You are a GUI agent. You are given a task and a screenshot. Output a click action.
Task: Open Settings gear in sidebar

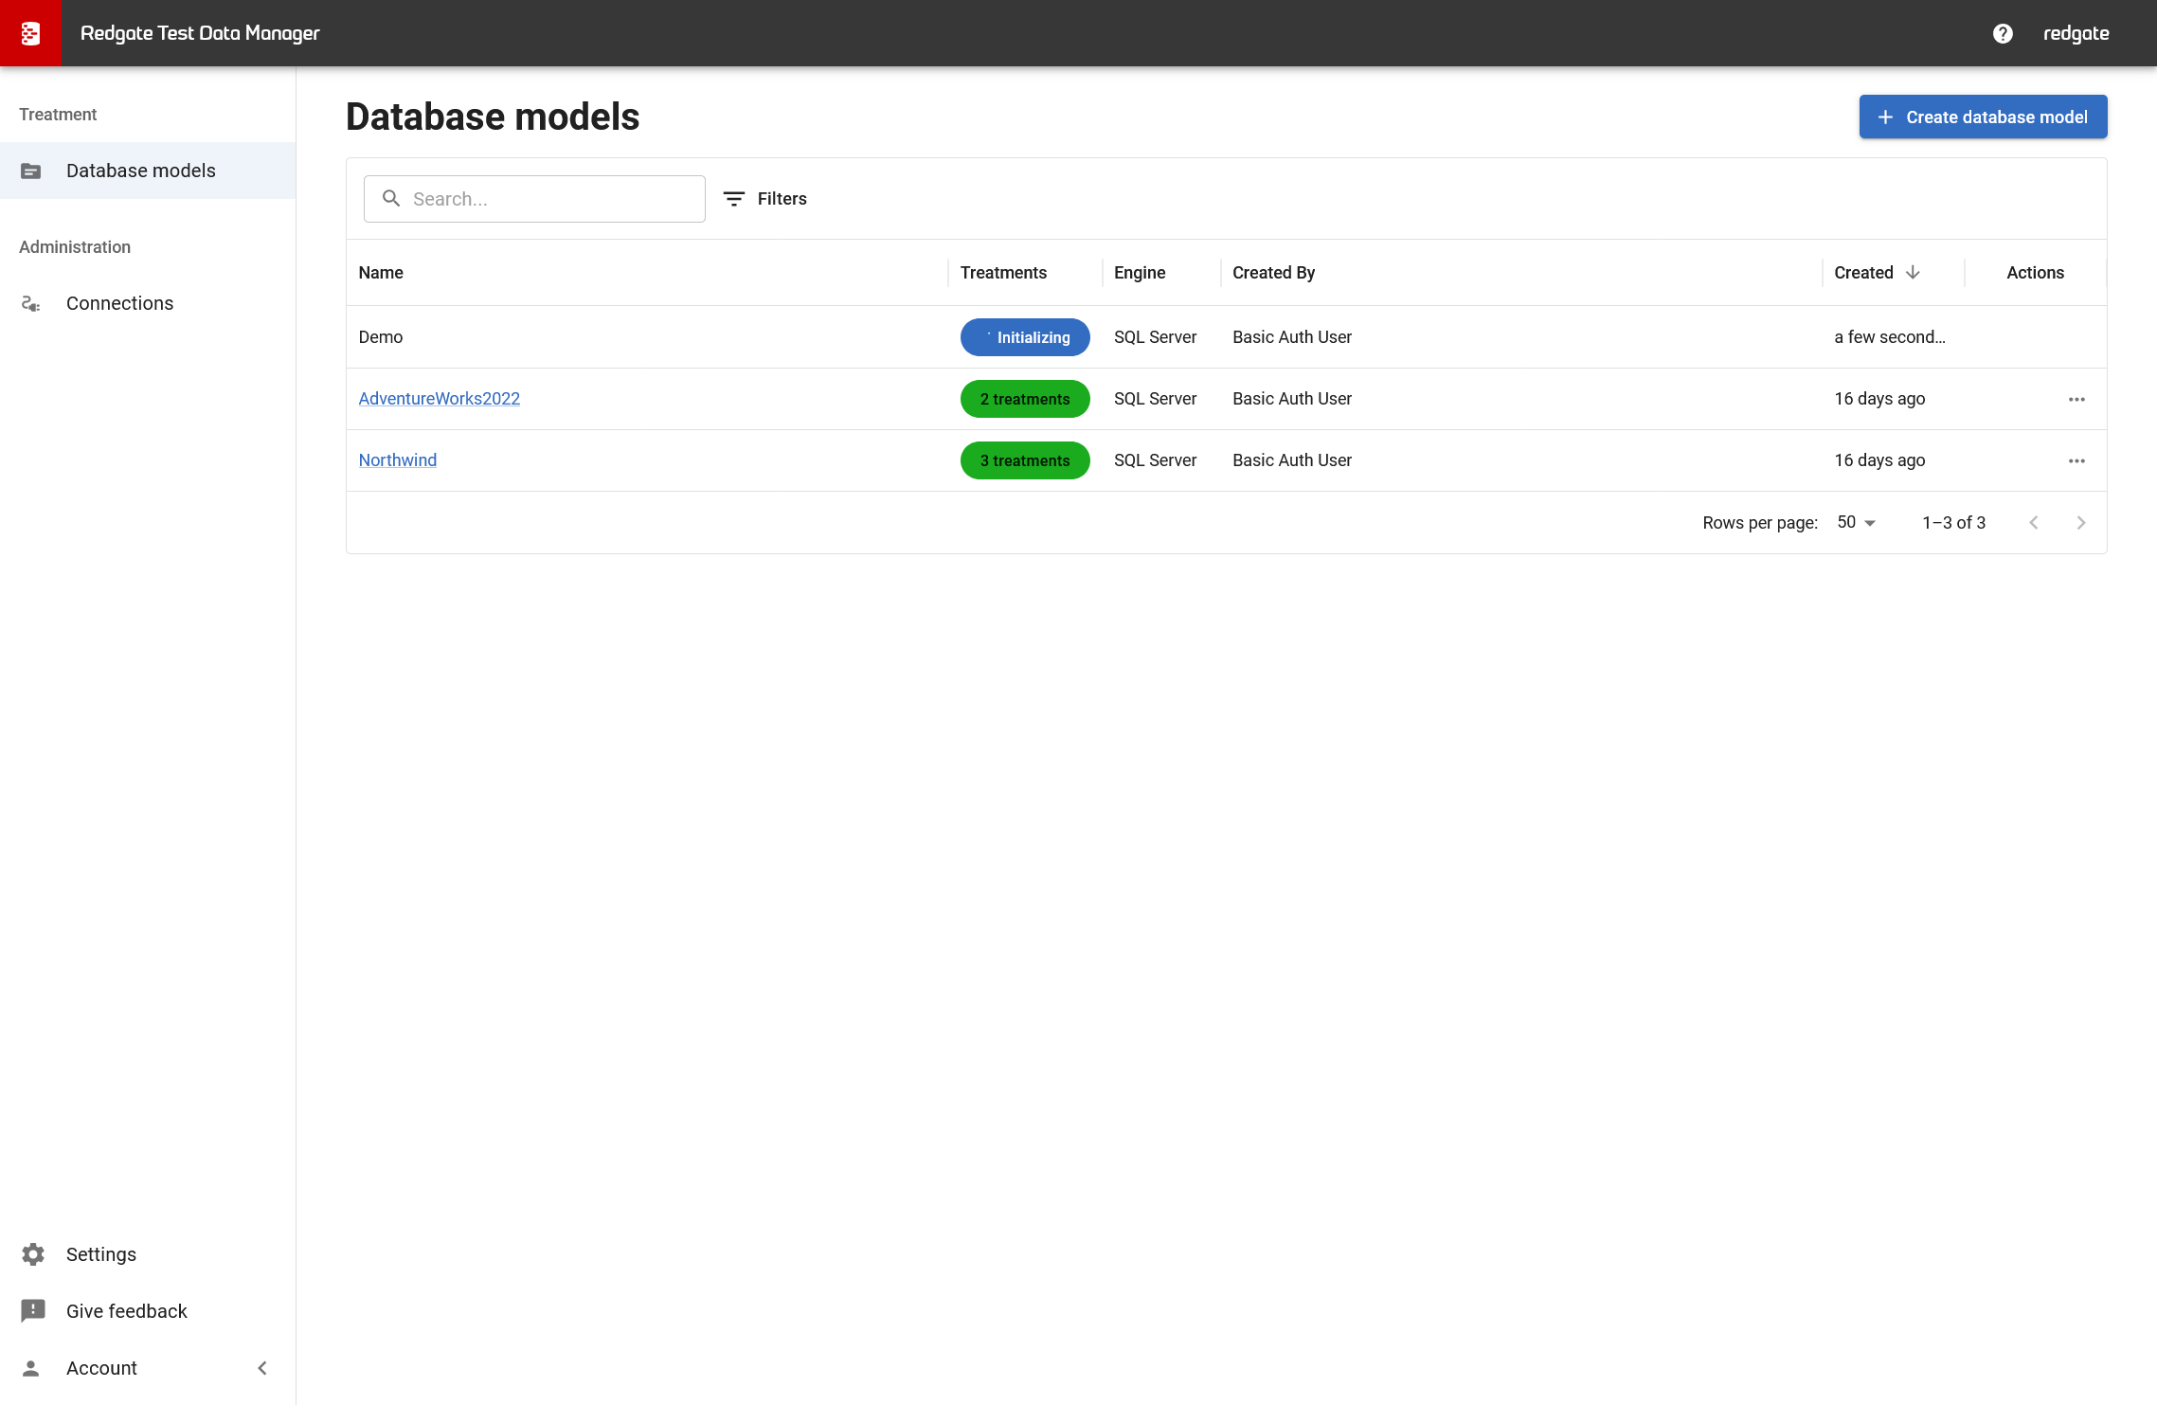pyautogui.click(x=33, y=1254)
